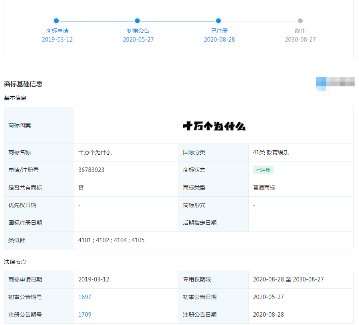Select the 初审公告 step label

click(x=138, y=31)
